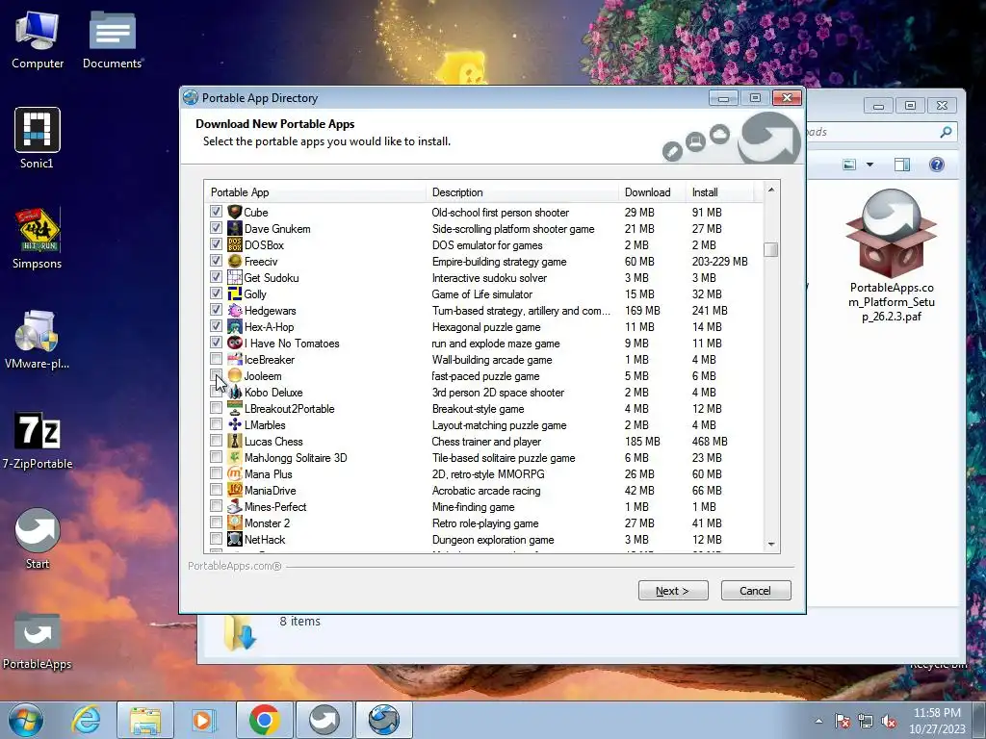Click the Windows Start orb
The width and height of the screenshot is (986, 739).
[26, 720]
